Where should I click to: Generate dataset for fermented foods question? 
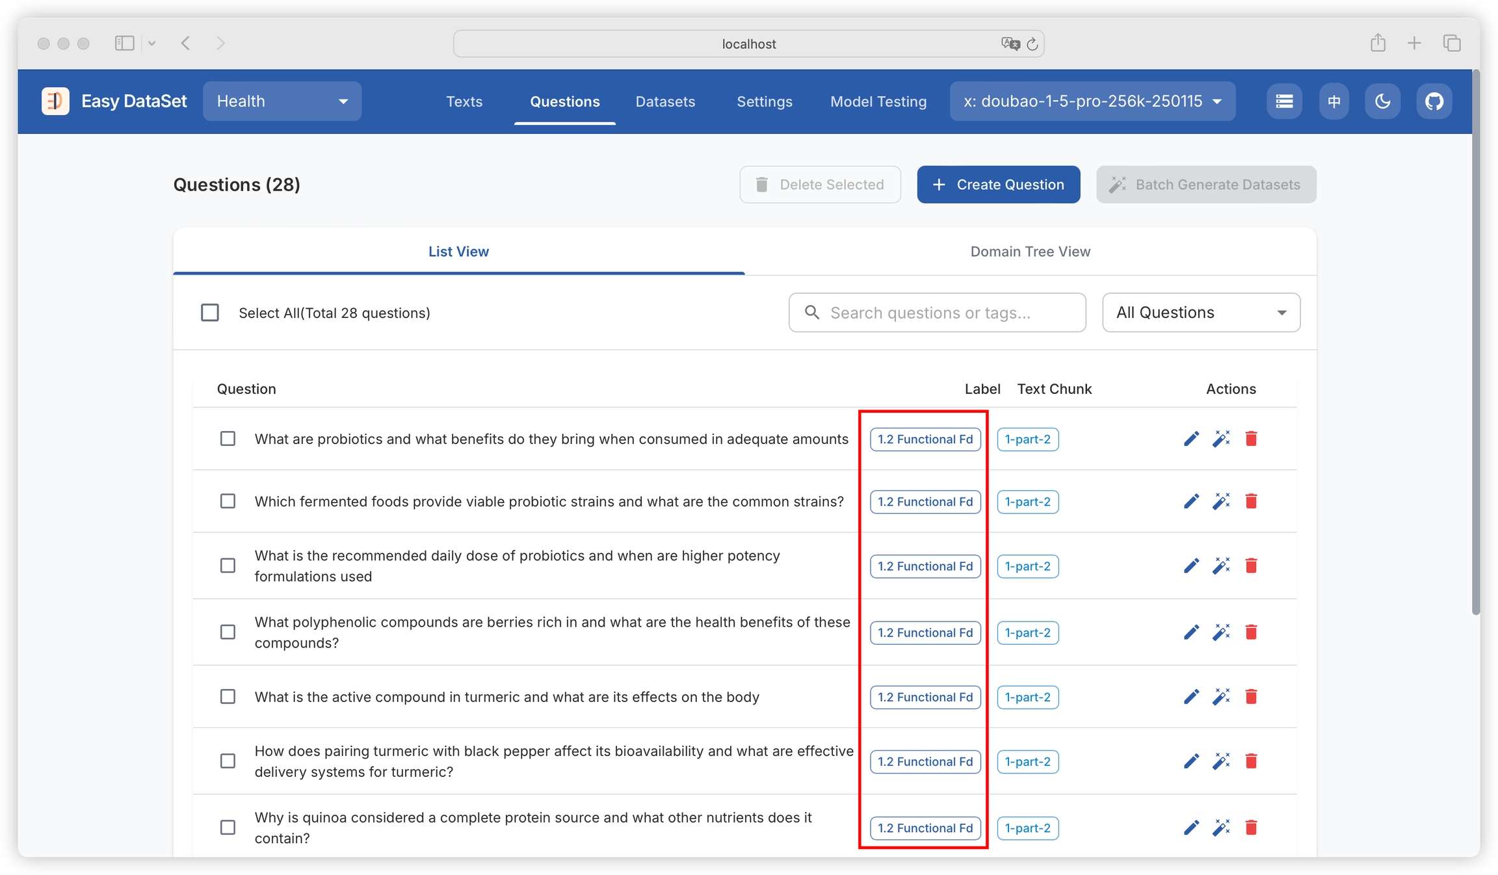(x=1221, y=501)
